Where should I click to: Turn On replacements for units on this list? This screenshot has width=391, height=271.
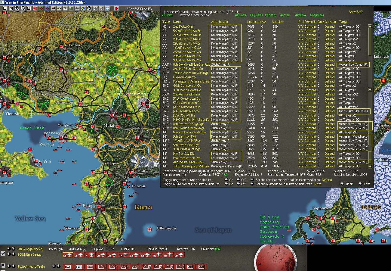(226, 184)
